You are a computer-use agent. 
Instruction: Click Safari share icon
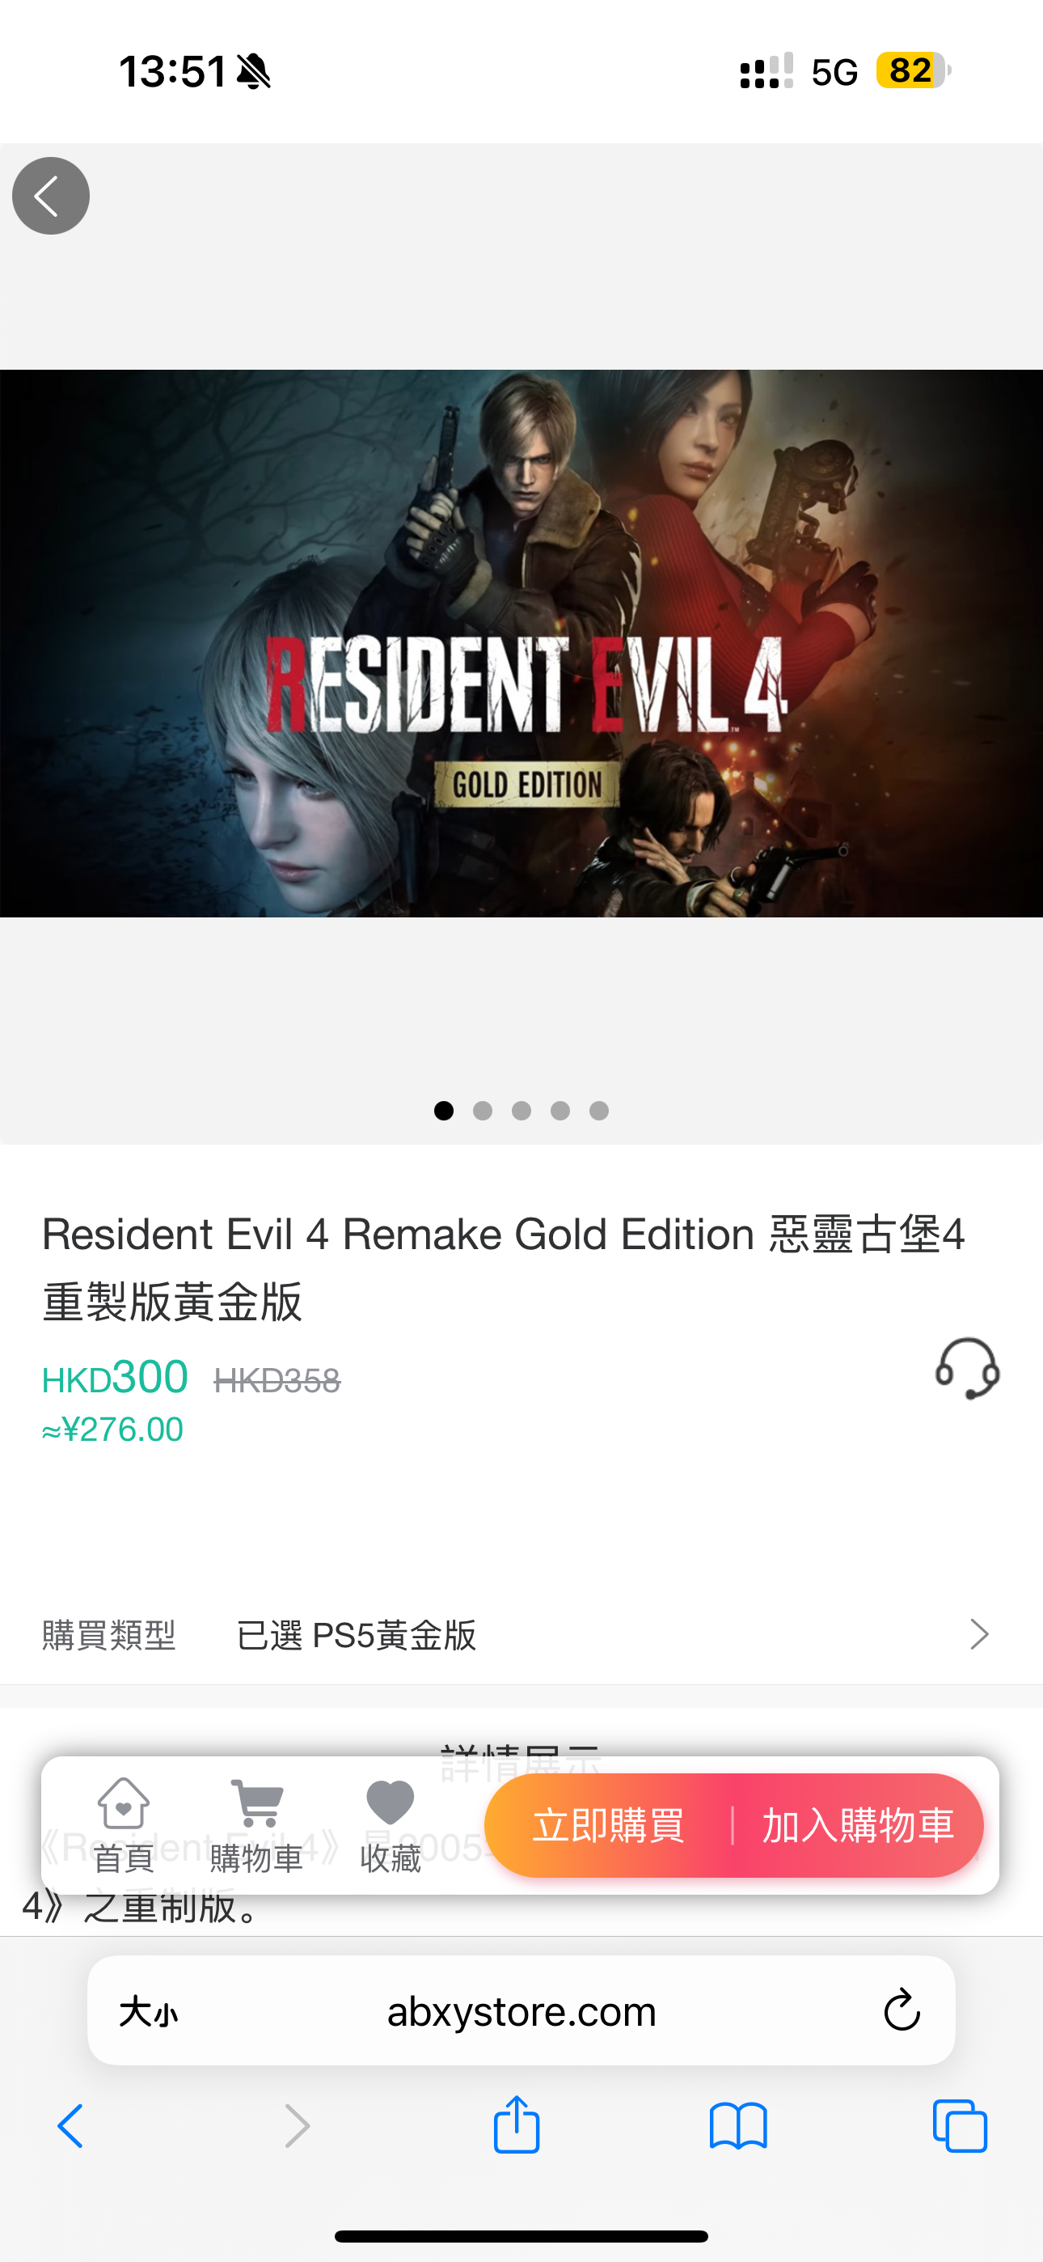click(x=516, y=2125)
